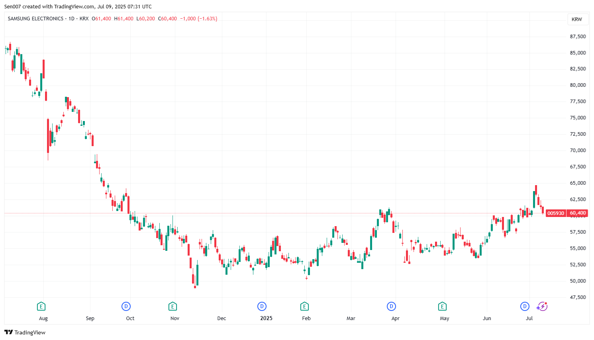Click the 62,500 price axis label
Screen dimensions: 594x340
[578, 199]
